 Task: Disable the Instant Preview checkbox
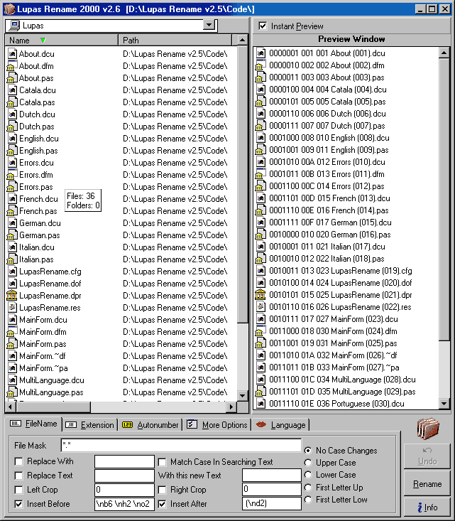tap(263, 26)
